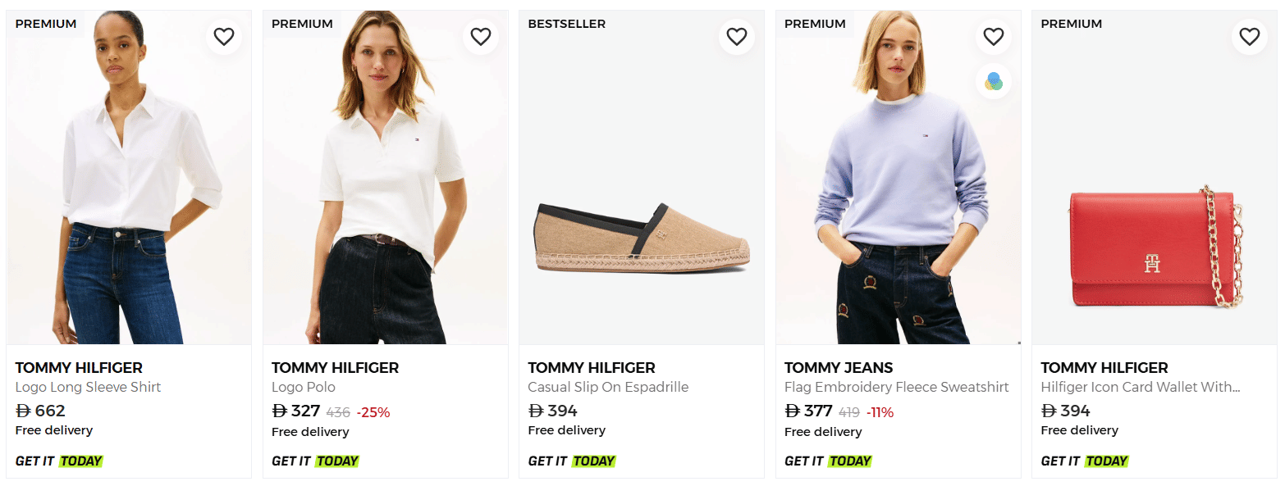The height and width of the screenshot is (486, 1285).
Task: Open the red card wallet image
Action: click(1154, 250)
